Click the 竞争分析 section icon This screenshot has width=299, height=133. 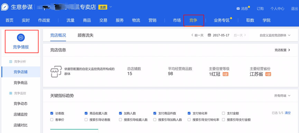11,61
